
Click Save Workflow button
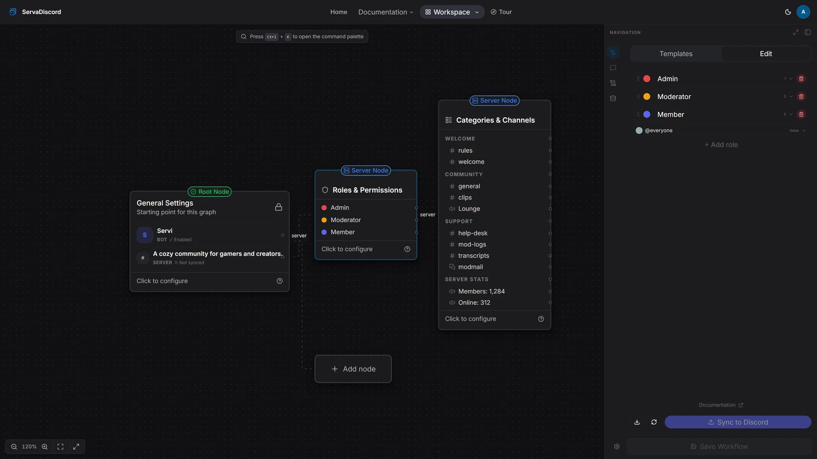[x=719, y=446]
